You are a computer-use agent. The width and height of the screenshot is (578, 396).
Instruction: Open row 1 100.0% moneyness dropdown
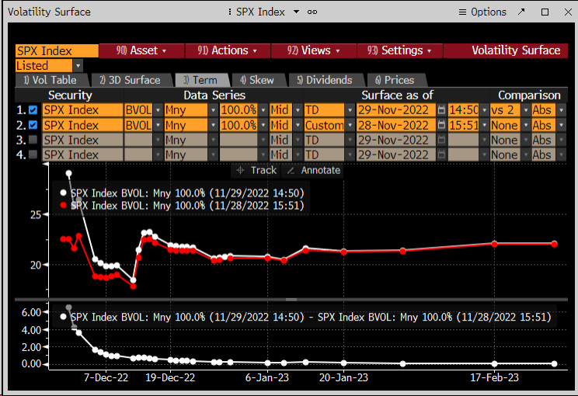[263, 109]
